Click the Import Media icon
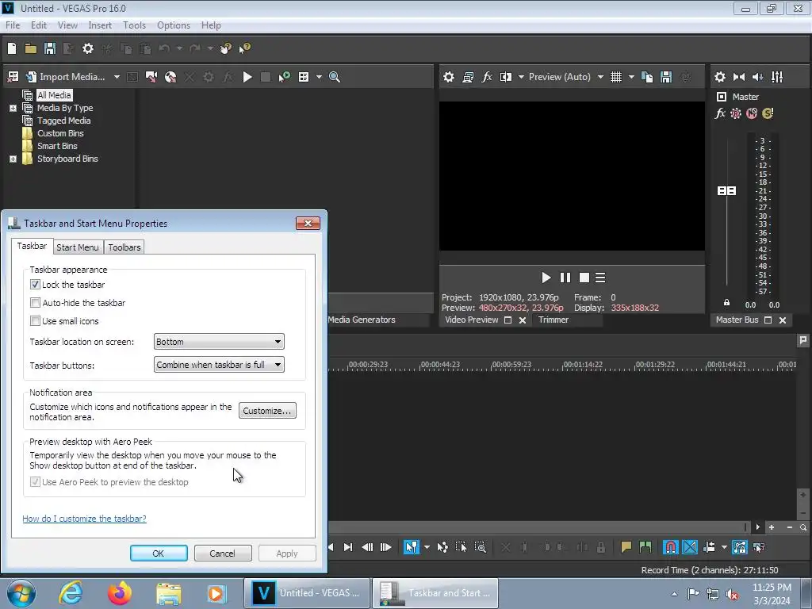Image resolution: width=812 pixels, height=609 pixels. 31,77
